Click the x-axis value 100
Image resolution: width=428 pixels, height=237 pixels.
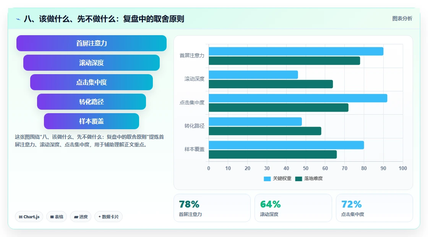tap(403, 169)
